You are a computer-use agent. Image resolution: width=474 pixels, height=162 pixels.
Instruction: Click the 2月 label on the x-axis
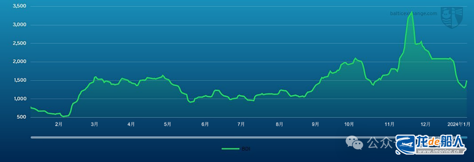[59, 125]
